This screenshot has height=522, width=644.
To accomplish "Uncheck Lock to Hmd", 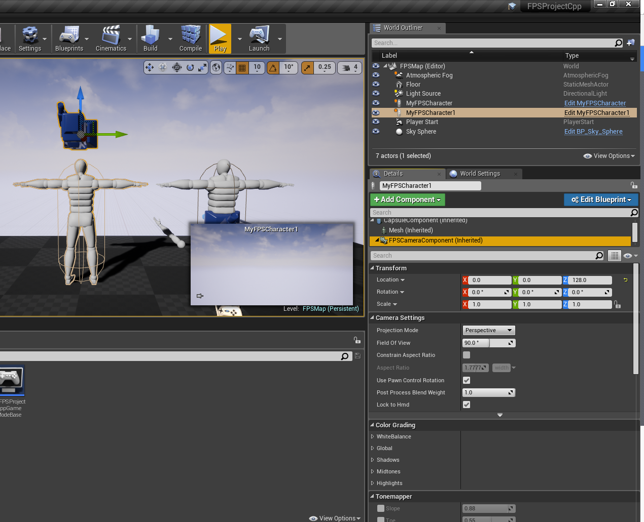I will (467, 405).
